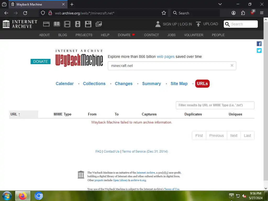Open the BLOG menu item
268x201 pixels.
(x=63, y=35)
